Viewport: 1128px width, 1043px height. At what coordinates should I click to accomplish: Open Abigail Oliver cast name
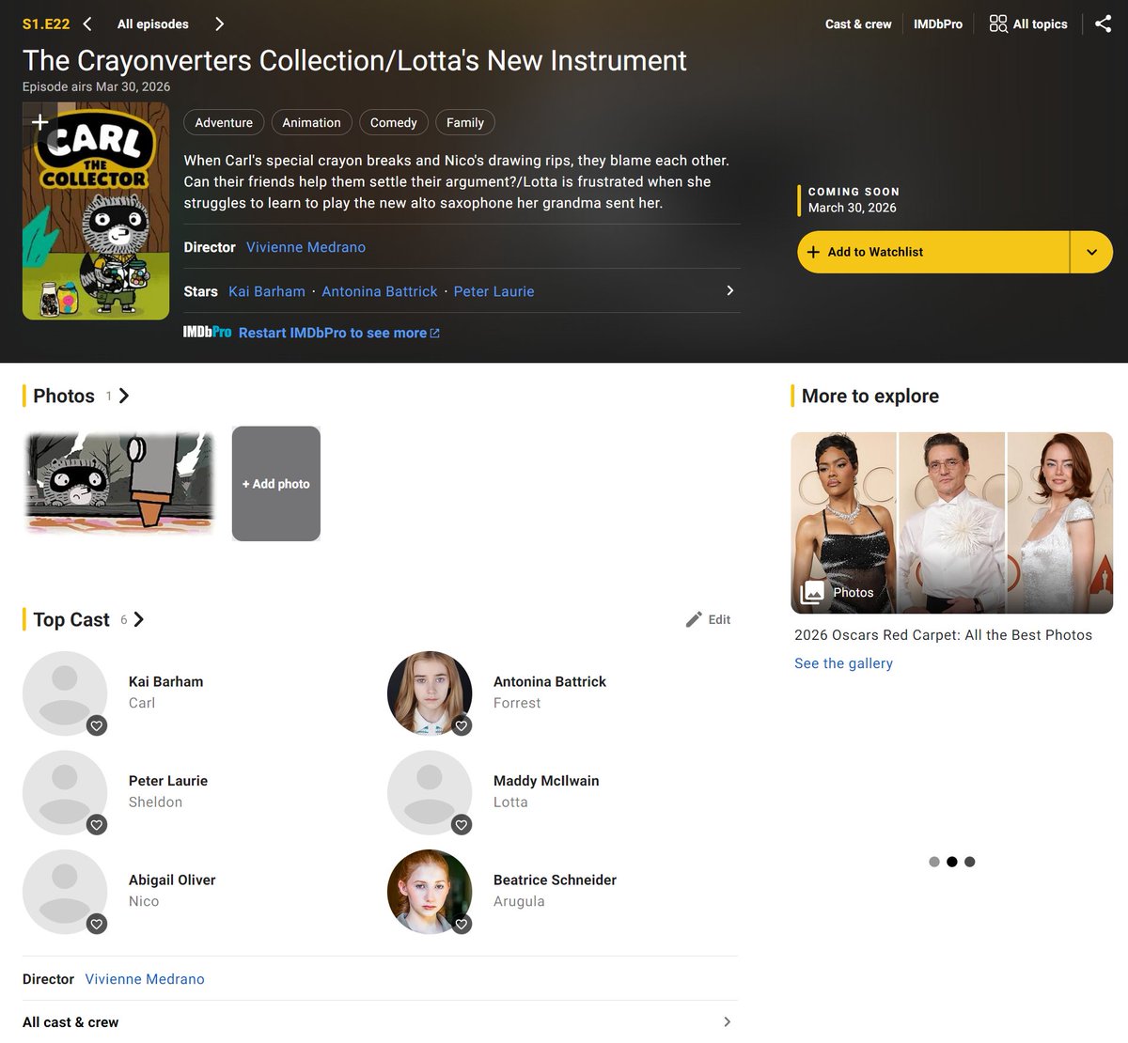172,880
